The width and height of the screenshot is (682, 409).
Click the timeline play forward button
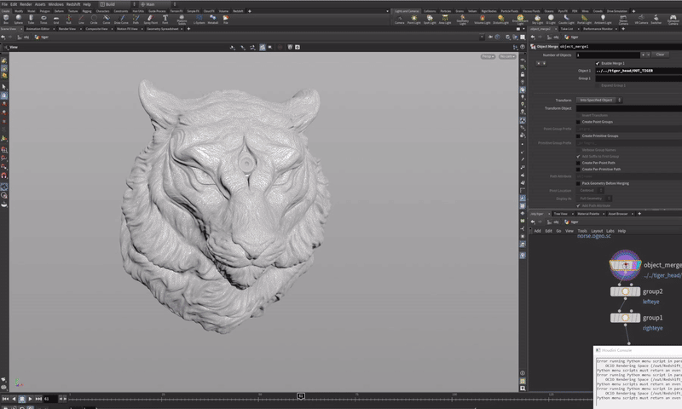point(30,399)
